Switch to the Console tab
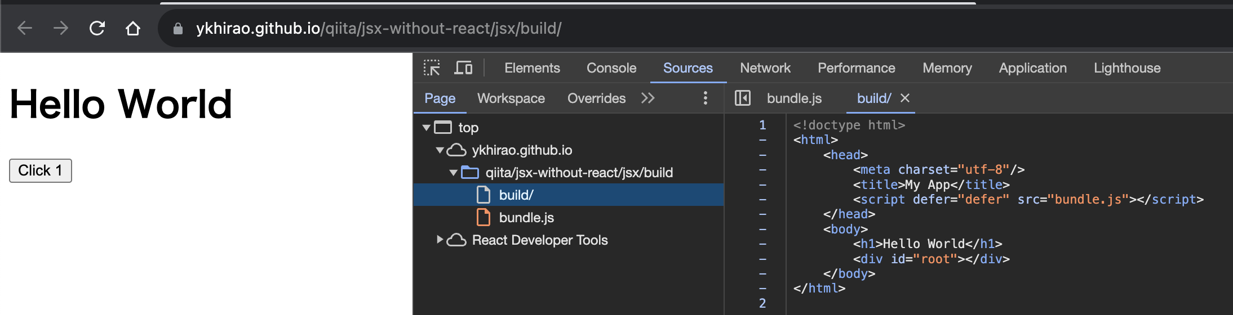Viewport: 1233px width, 315px height. [x=611, y=68]
